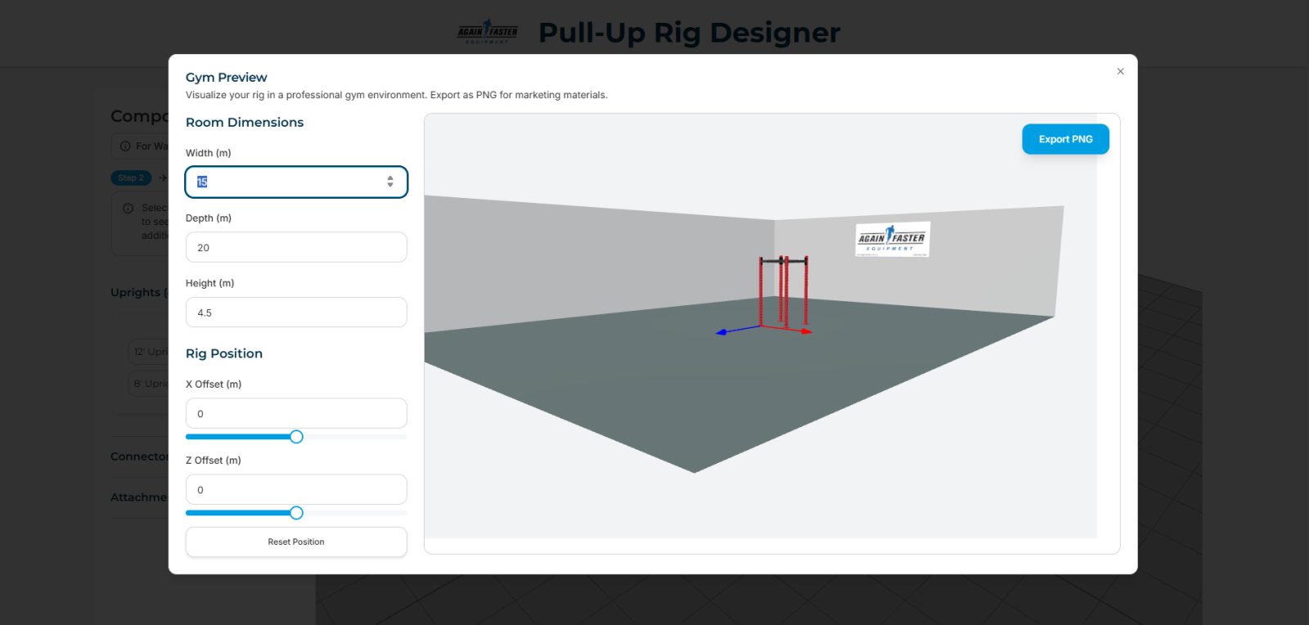Click the Step 2 badge behind dialog
This screenshot has width=1309, height=625.
pos(130,178)
